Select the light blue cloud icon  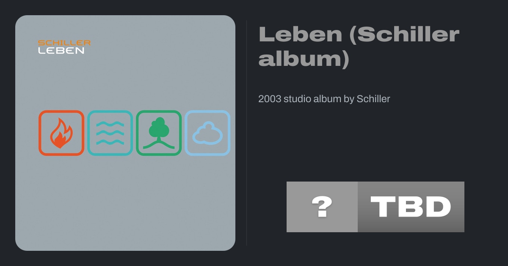pyautogui.click(x=207, y=133)
